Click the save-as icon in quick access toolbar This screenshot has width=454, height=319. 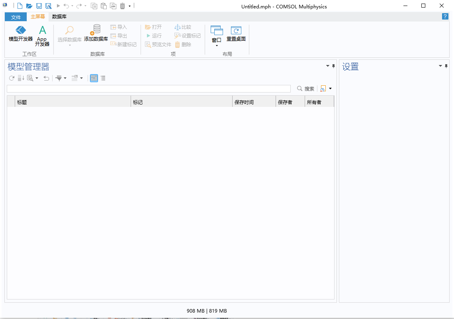(x=48, y=6)
